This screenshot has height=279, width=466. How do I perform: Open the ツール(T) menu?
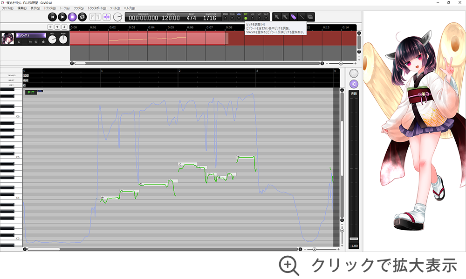coord(115,8)
